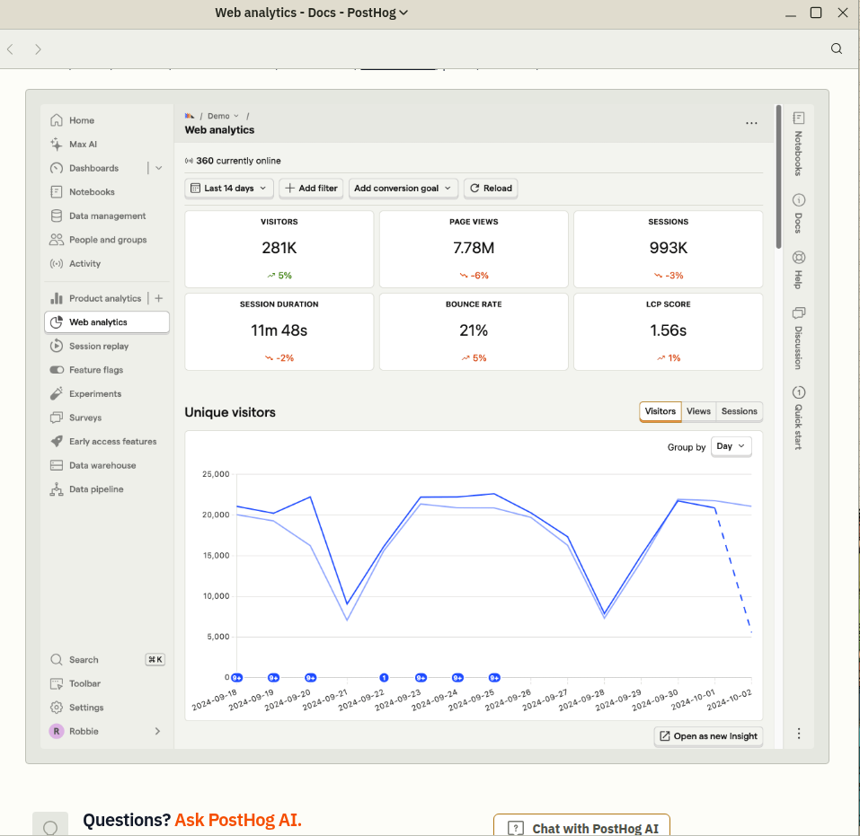Expand the Add conversion goal dropdown

coord(403,188)
